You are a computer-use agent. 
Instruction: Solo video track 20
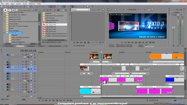[35, 84]
